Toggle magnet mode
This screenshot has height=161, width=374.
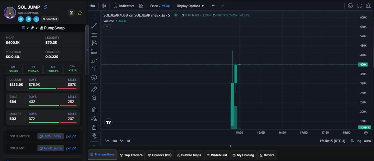click(x=94, y=110)
